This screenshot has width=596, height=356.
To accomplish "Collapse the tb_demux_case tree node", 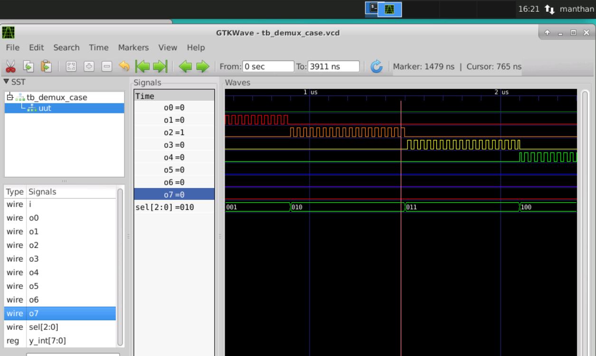I will [9, 97].
